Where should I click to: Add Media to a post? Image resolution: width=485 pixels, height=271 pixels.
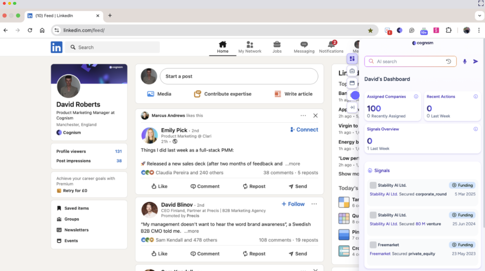(x=159, y=94)
